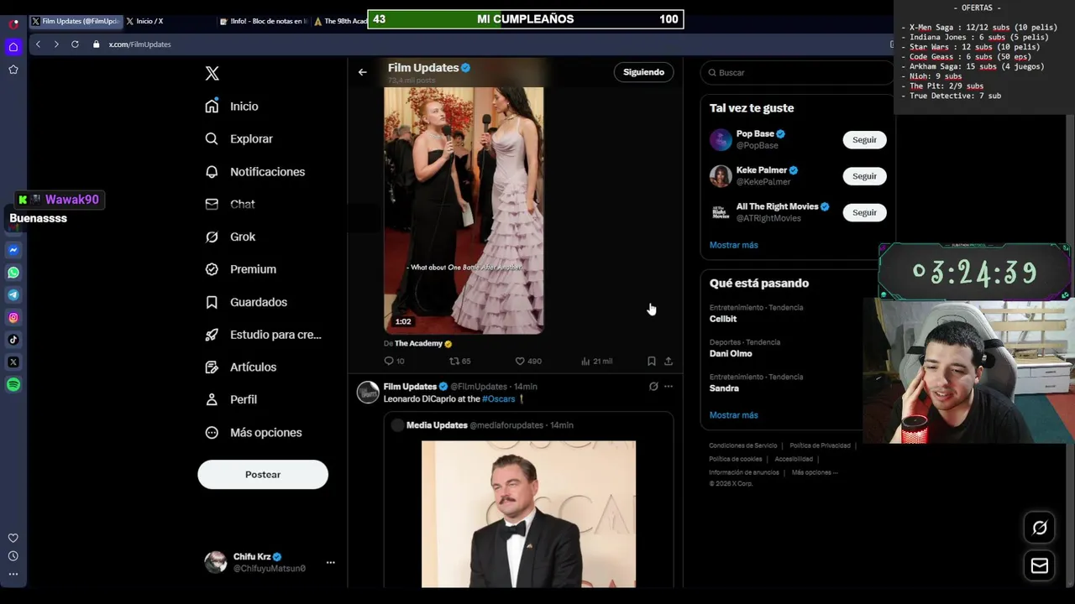Viewport: 1075px width, 604px height.
Task: Open Notificaciones
Action: click(x=255, y=172)
